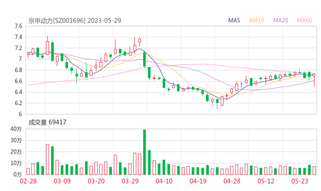This screenshot has height=191, width=321.
Task: Click the 成交量 69417 volume label
Action: tap(47, 122)
